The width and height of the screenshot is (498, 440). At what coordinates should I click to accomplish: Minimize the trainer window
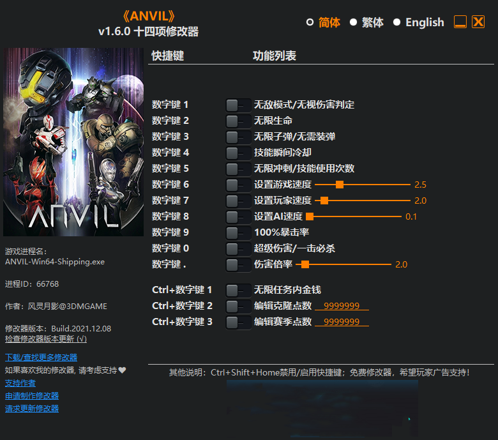point(460,22)
